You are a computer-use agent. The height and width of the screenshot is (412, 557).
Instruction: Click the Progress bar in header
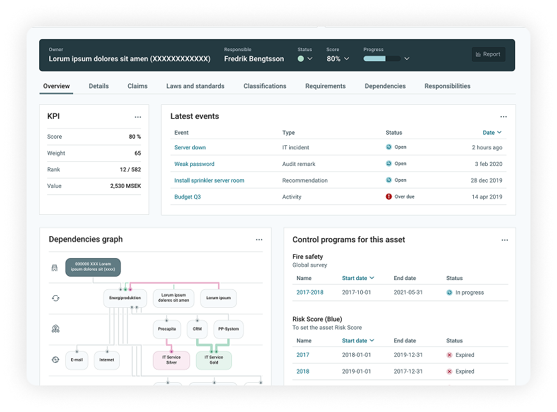point(382,59)
